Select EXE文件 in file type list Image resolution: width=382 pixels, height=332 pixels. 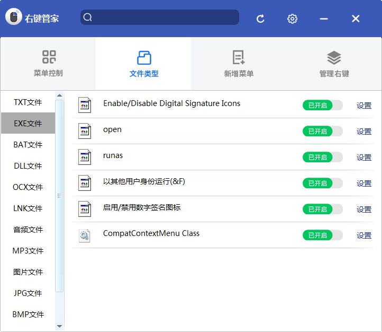click(x=28, y=123)
